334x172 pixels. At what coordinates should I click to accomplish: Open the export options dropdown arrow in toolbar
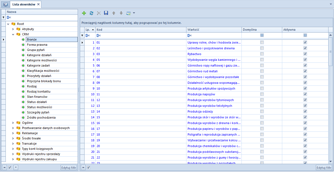click(x=134, y=13)
